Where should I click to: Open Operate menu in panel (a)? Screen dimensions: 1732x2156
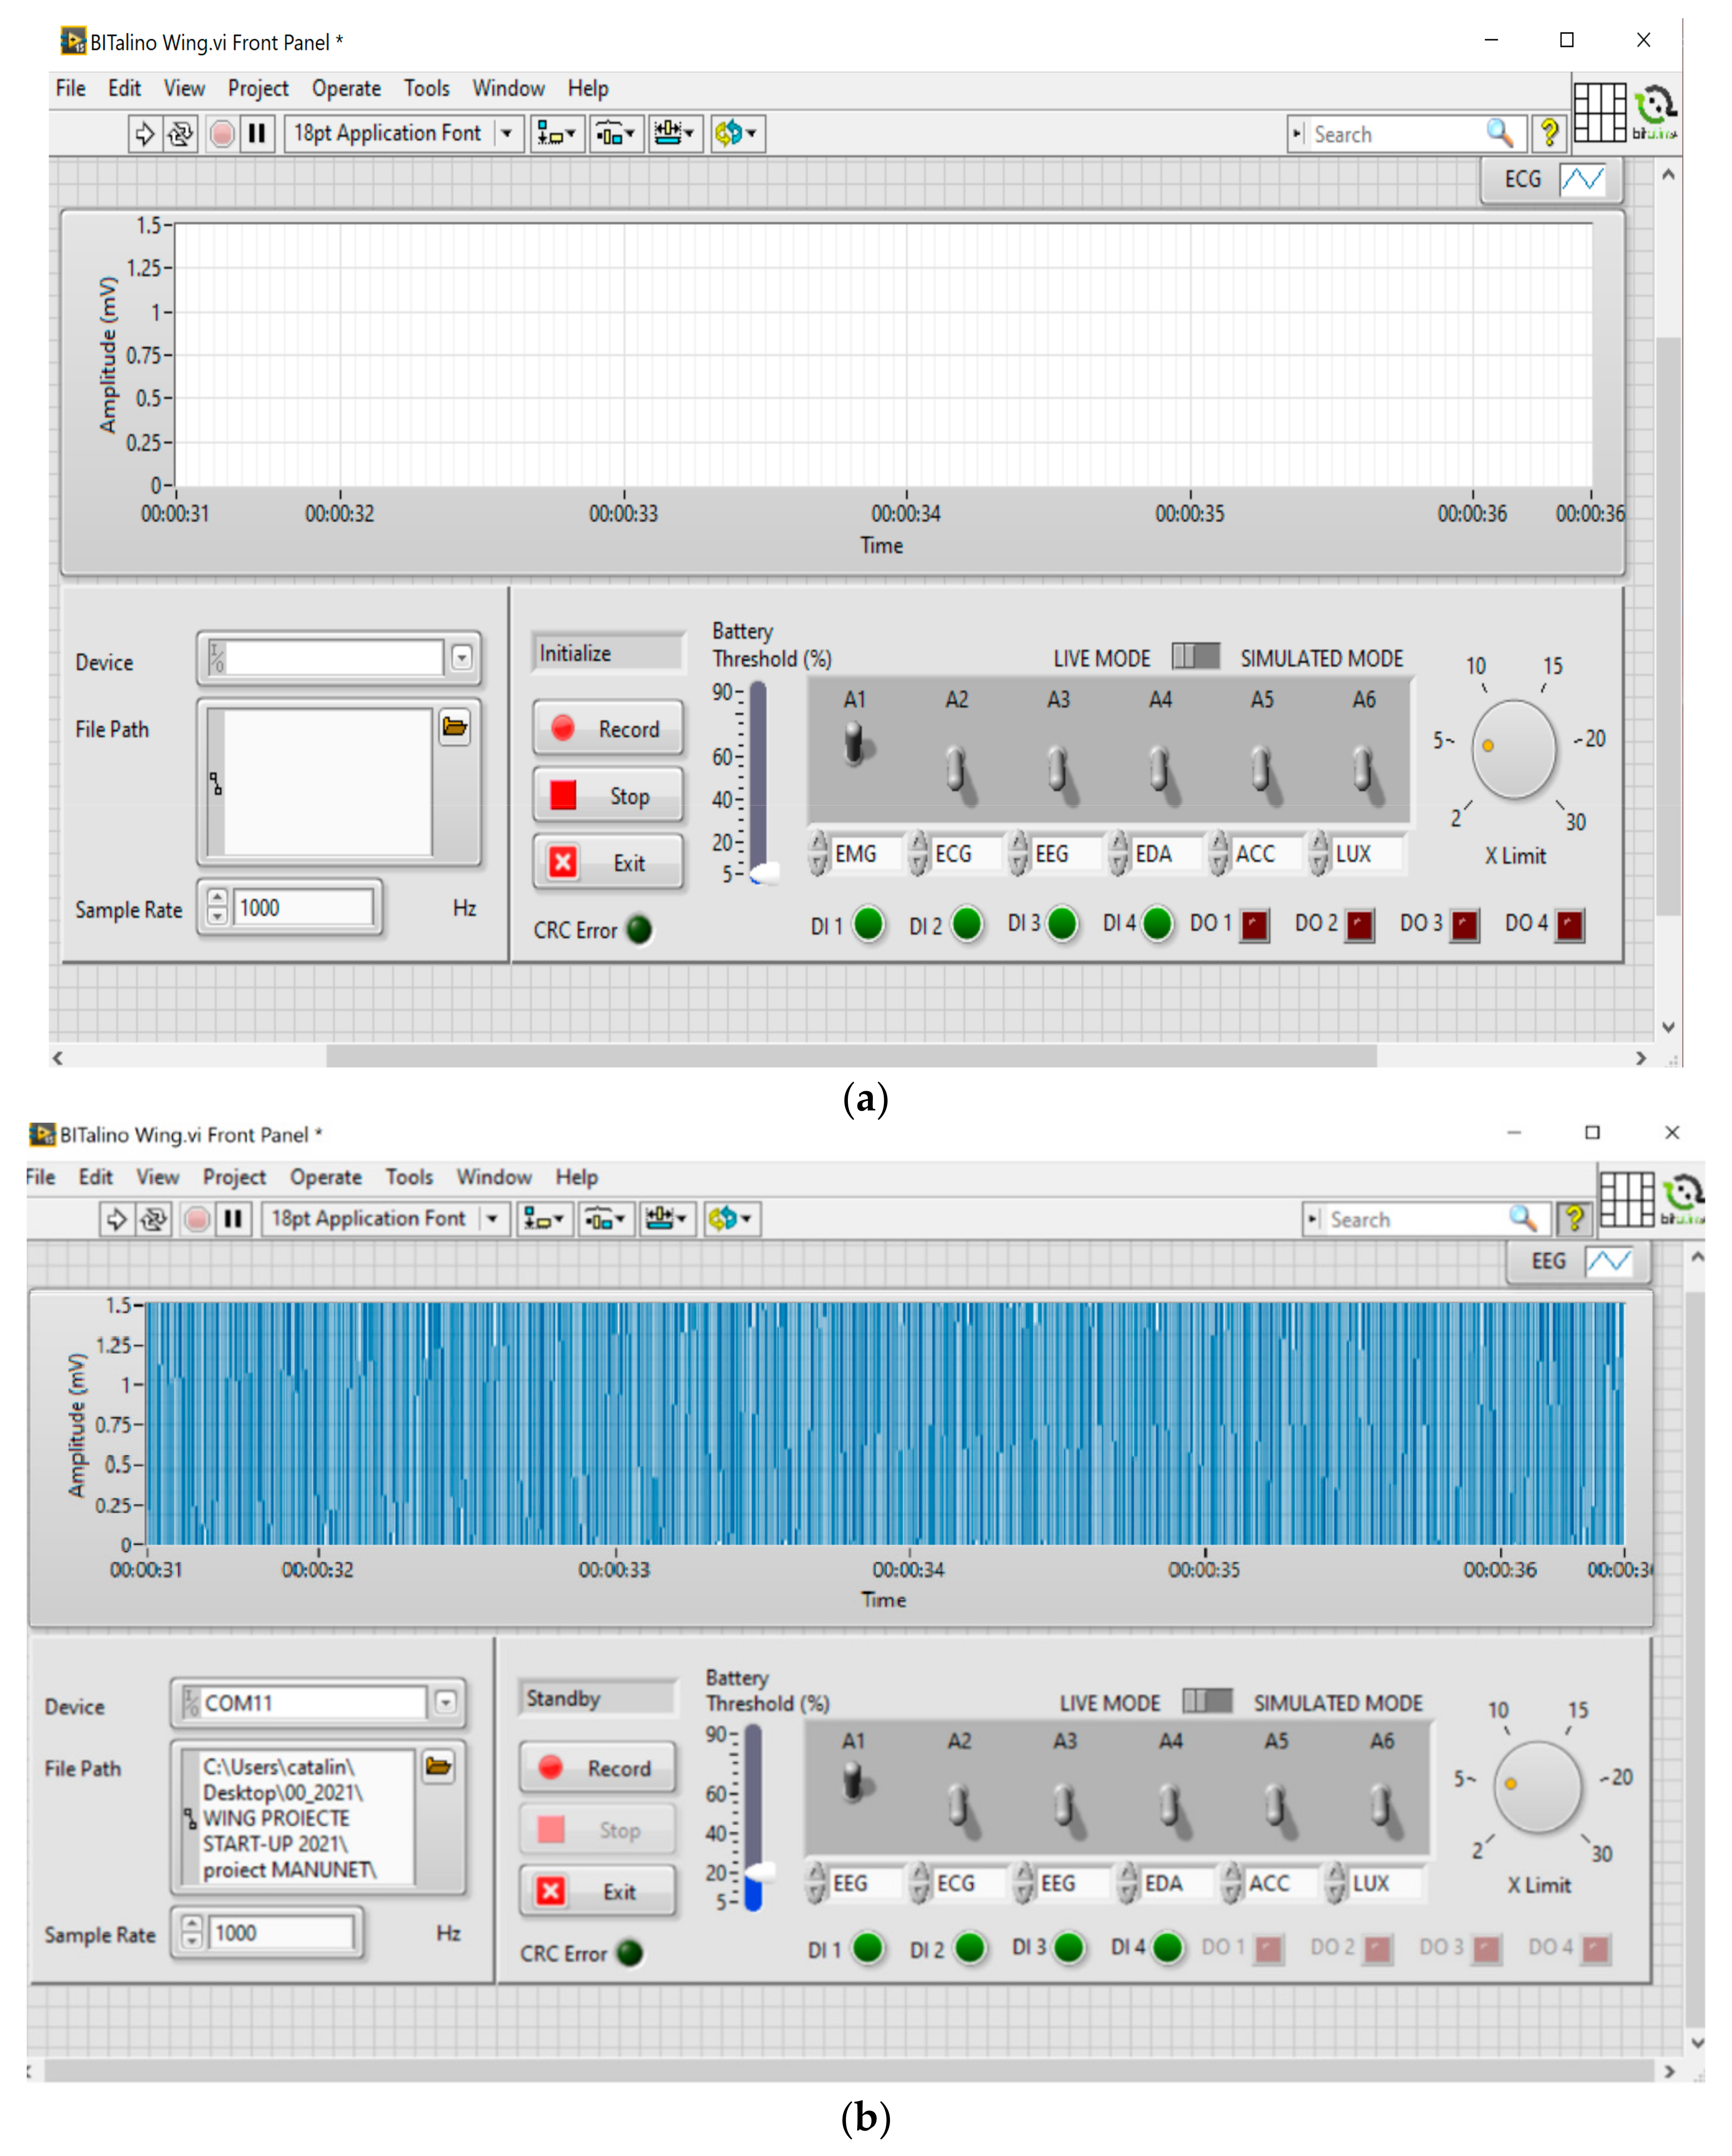pyautogui.click(x=346, y=88)
